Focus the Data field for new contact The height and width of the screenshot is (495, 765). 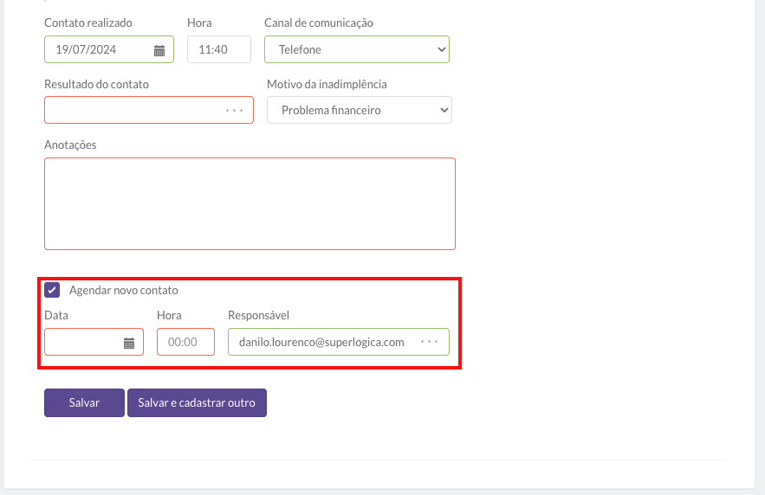94,342
